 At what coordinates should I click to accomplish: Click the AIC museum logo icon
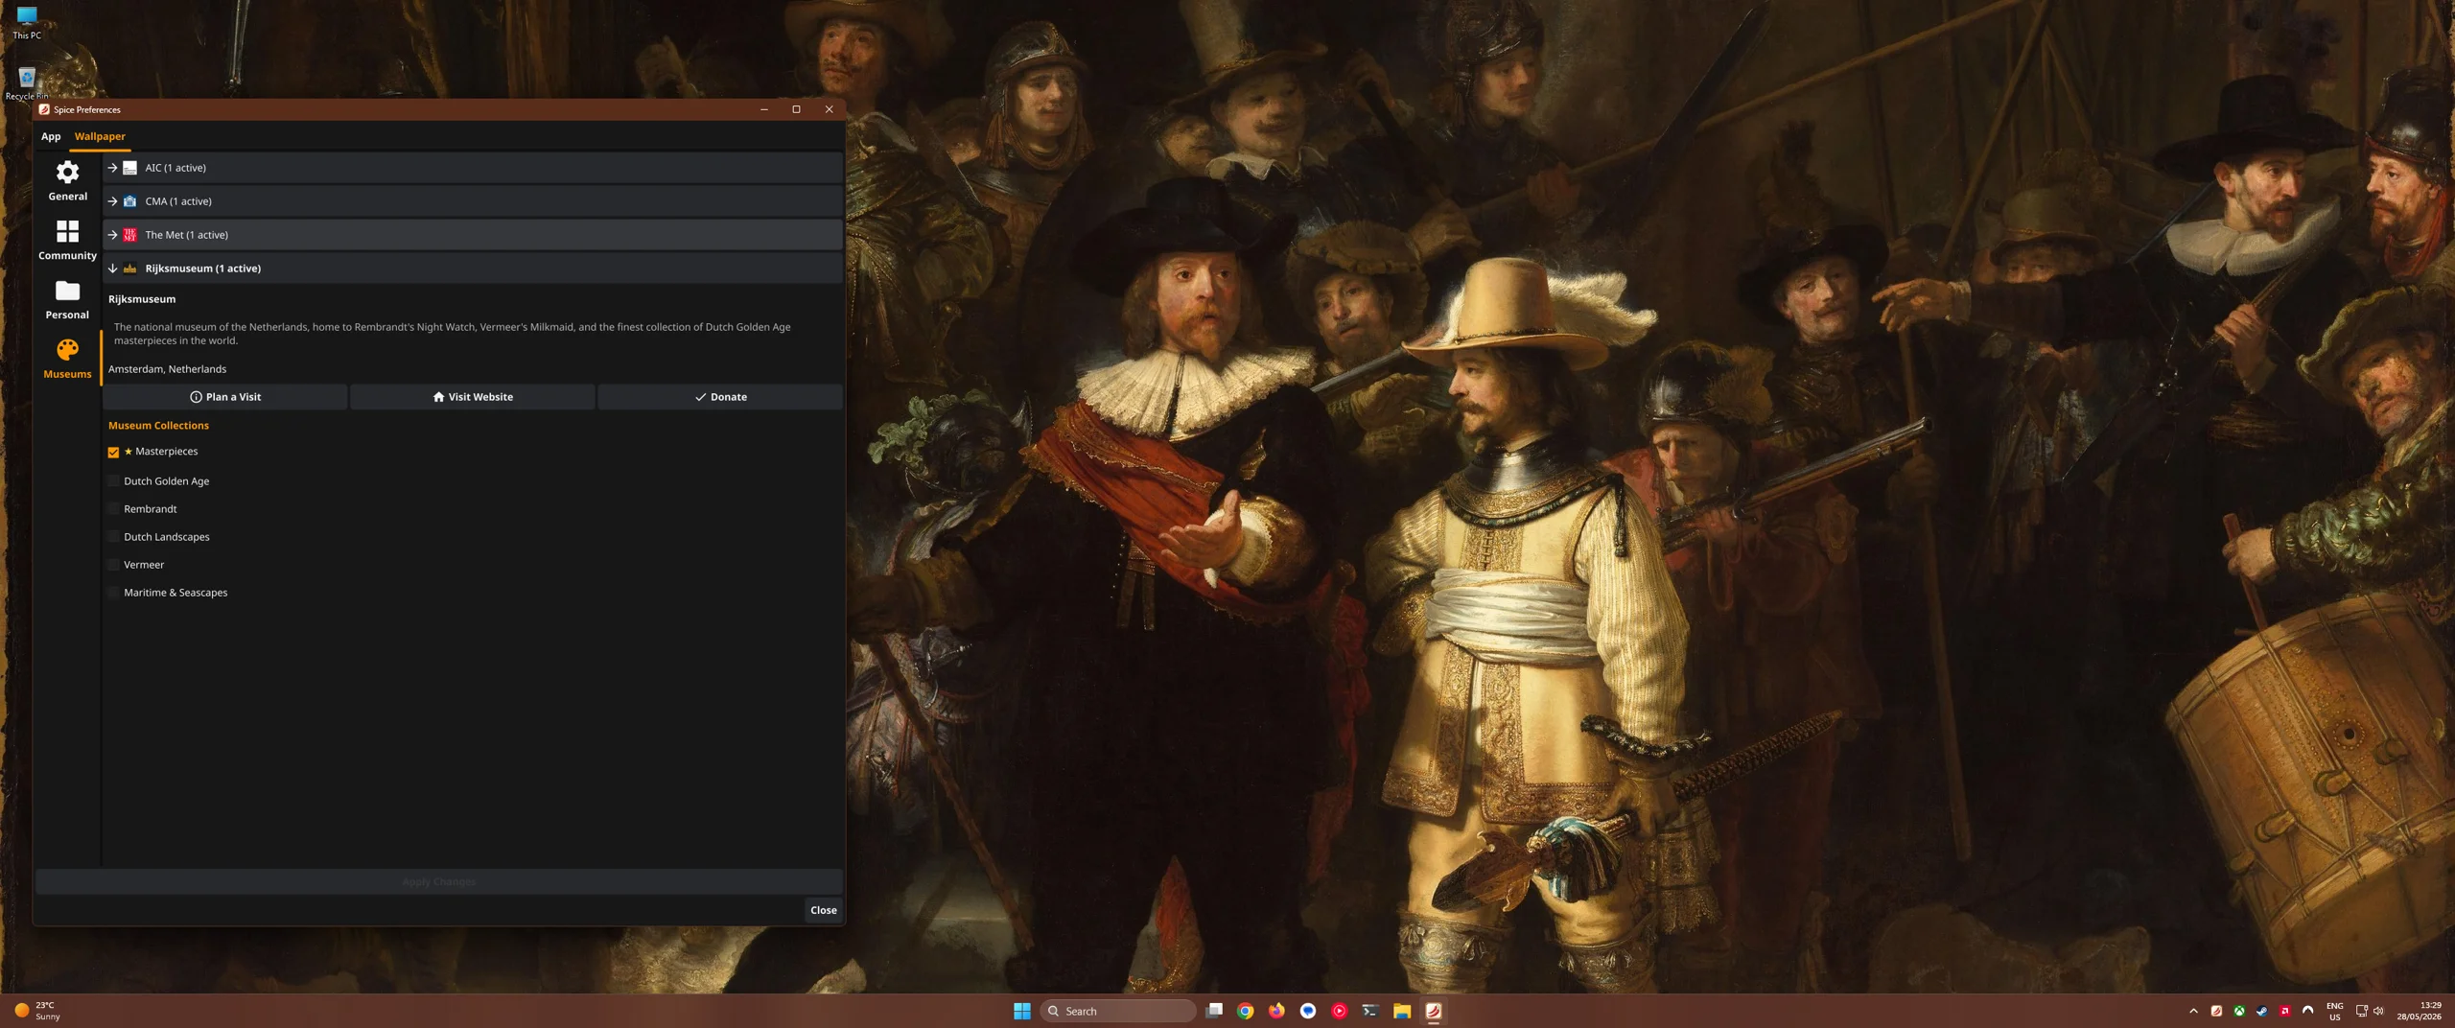coord(129,168)
